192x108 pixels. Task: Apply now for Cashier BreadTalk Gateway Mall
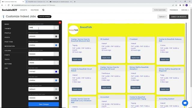click(x=165, y=59)
